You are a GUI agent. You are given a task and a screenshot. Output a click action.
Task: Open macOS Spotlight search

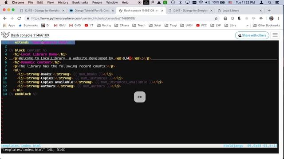tap(270, 3)
